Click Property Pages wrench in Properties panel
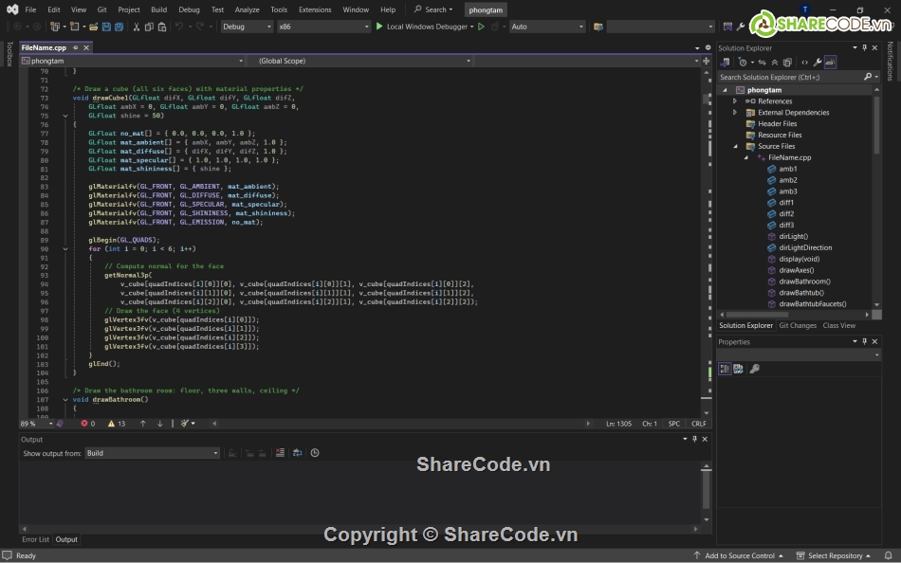 coord(755,369)
